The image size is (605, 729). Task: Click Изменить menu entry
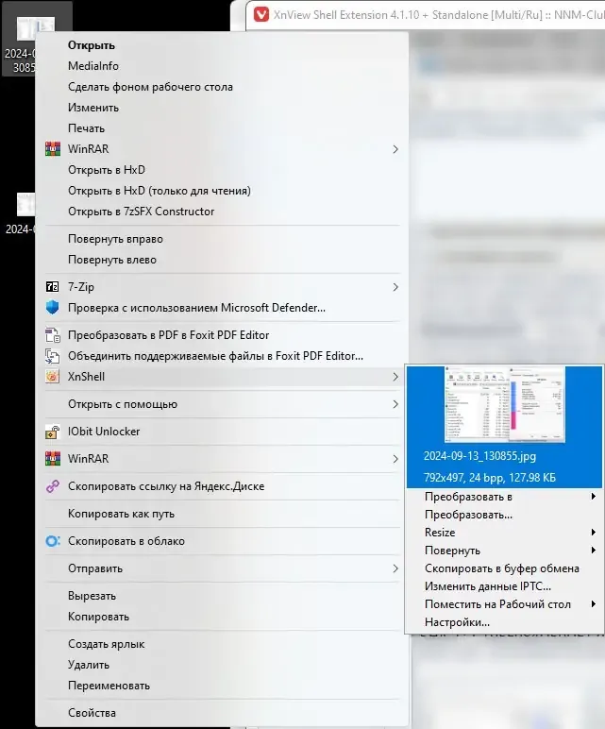point(222,108)
